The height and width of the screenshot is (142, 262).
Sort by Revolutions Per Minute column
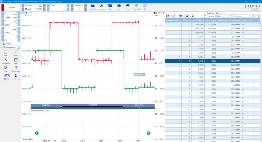click(x=229, y=20)
